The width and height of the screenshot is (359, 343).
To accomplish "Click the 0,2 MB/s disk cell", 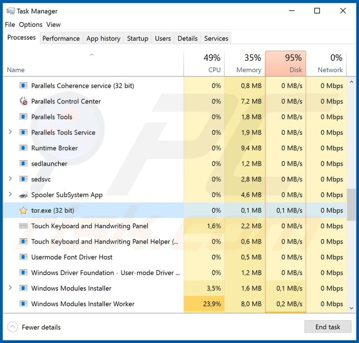I will (x=285, y=304).
